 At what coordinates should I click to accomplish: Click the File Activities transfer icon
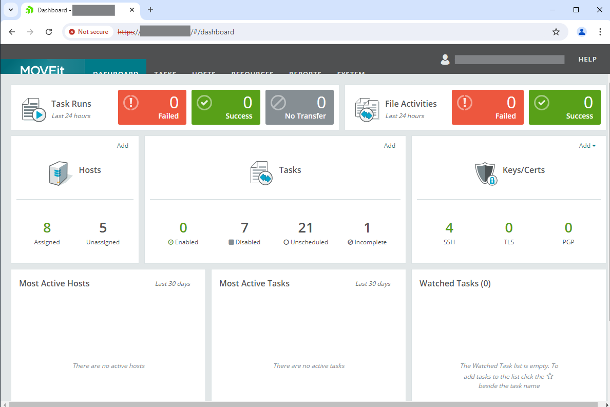pyautogui.click(x=367, y=110)
